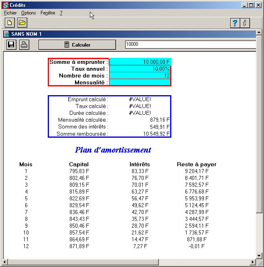Click the Reste à payer column header
The width and height of the screenshot is (264, 267).
coord(197,164)
